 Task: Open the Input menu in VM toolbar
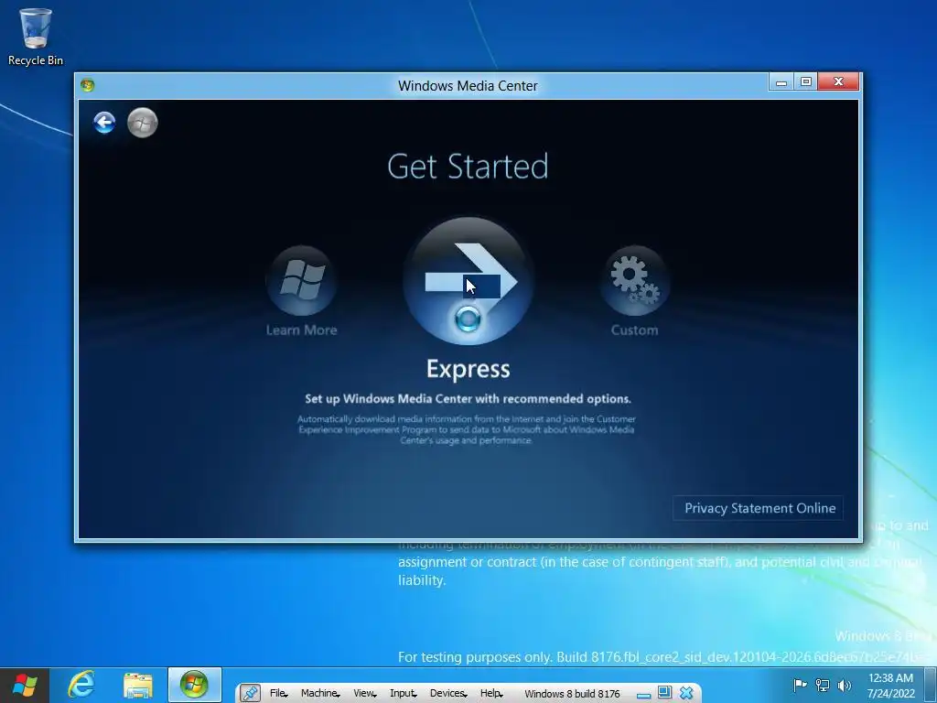point(403,693)
